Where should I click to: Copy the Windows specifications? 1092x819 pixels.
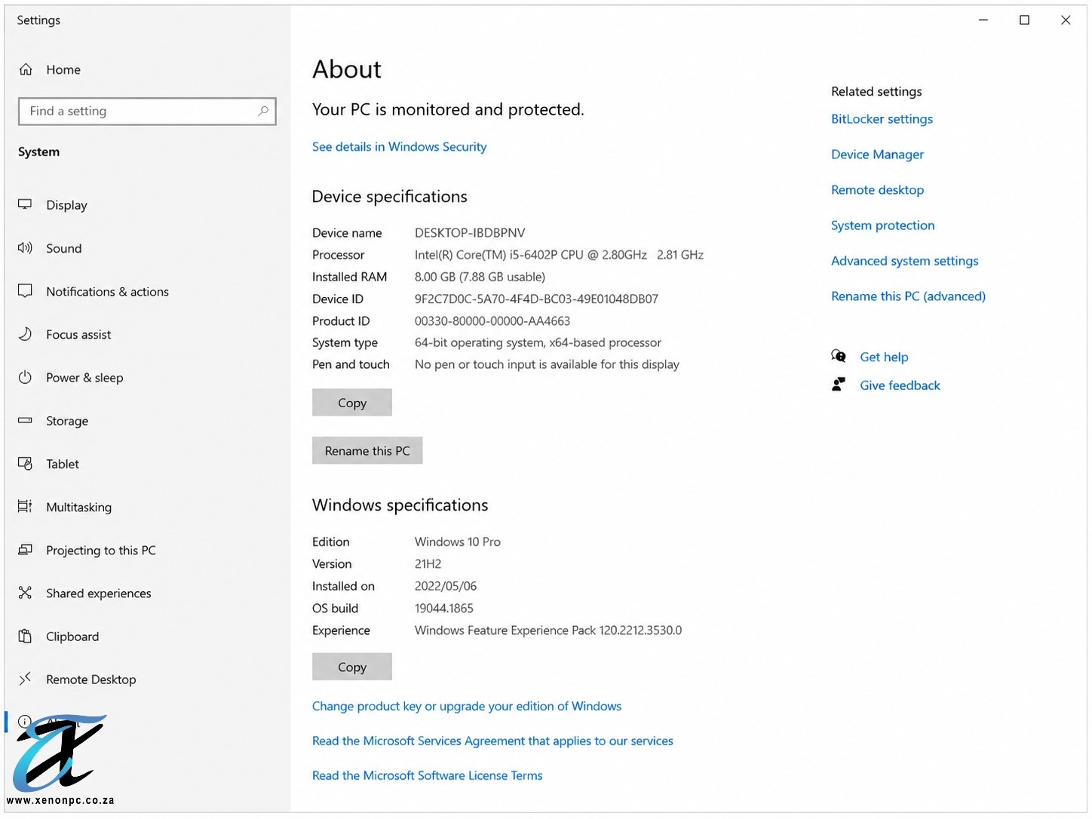coord(352,667)
